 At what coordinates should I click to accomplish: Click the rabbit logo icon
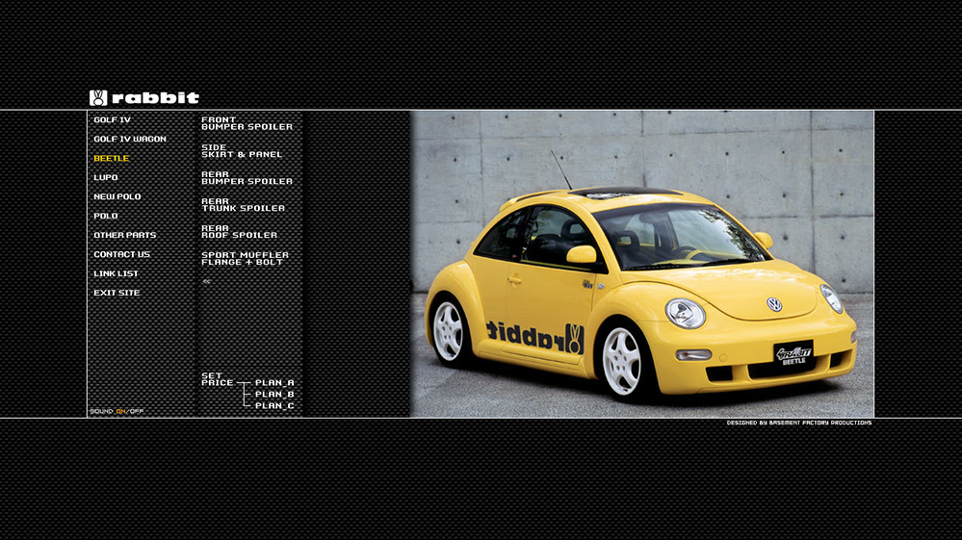click(x=98, y=98)
